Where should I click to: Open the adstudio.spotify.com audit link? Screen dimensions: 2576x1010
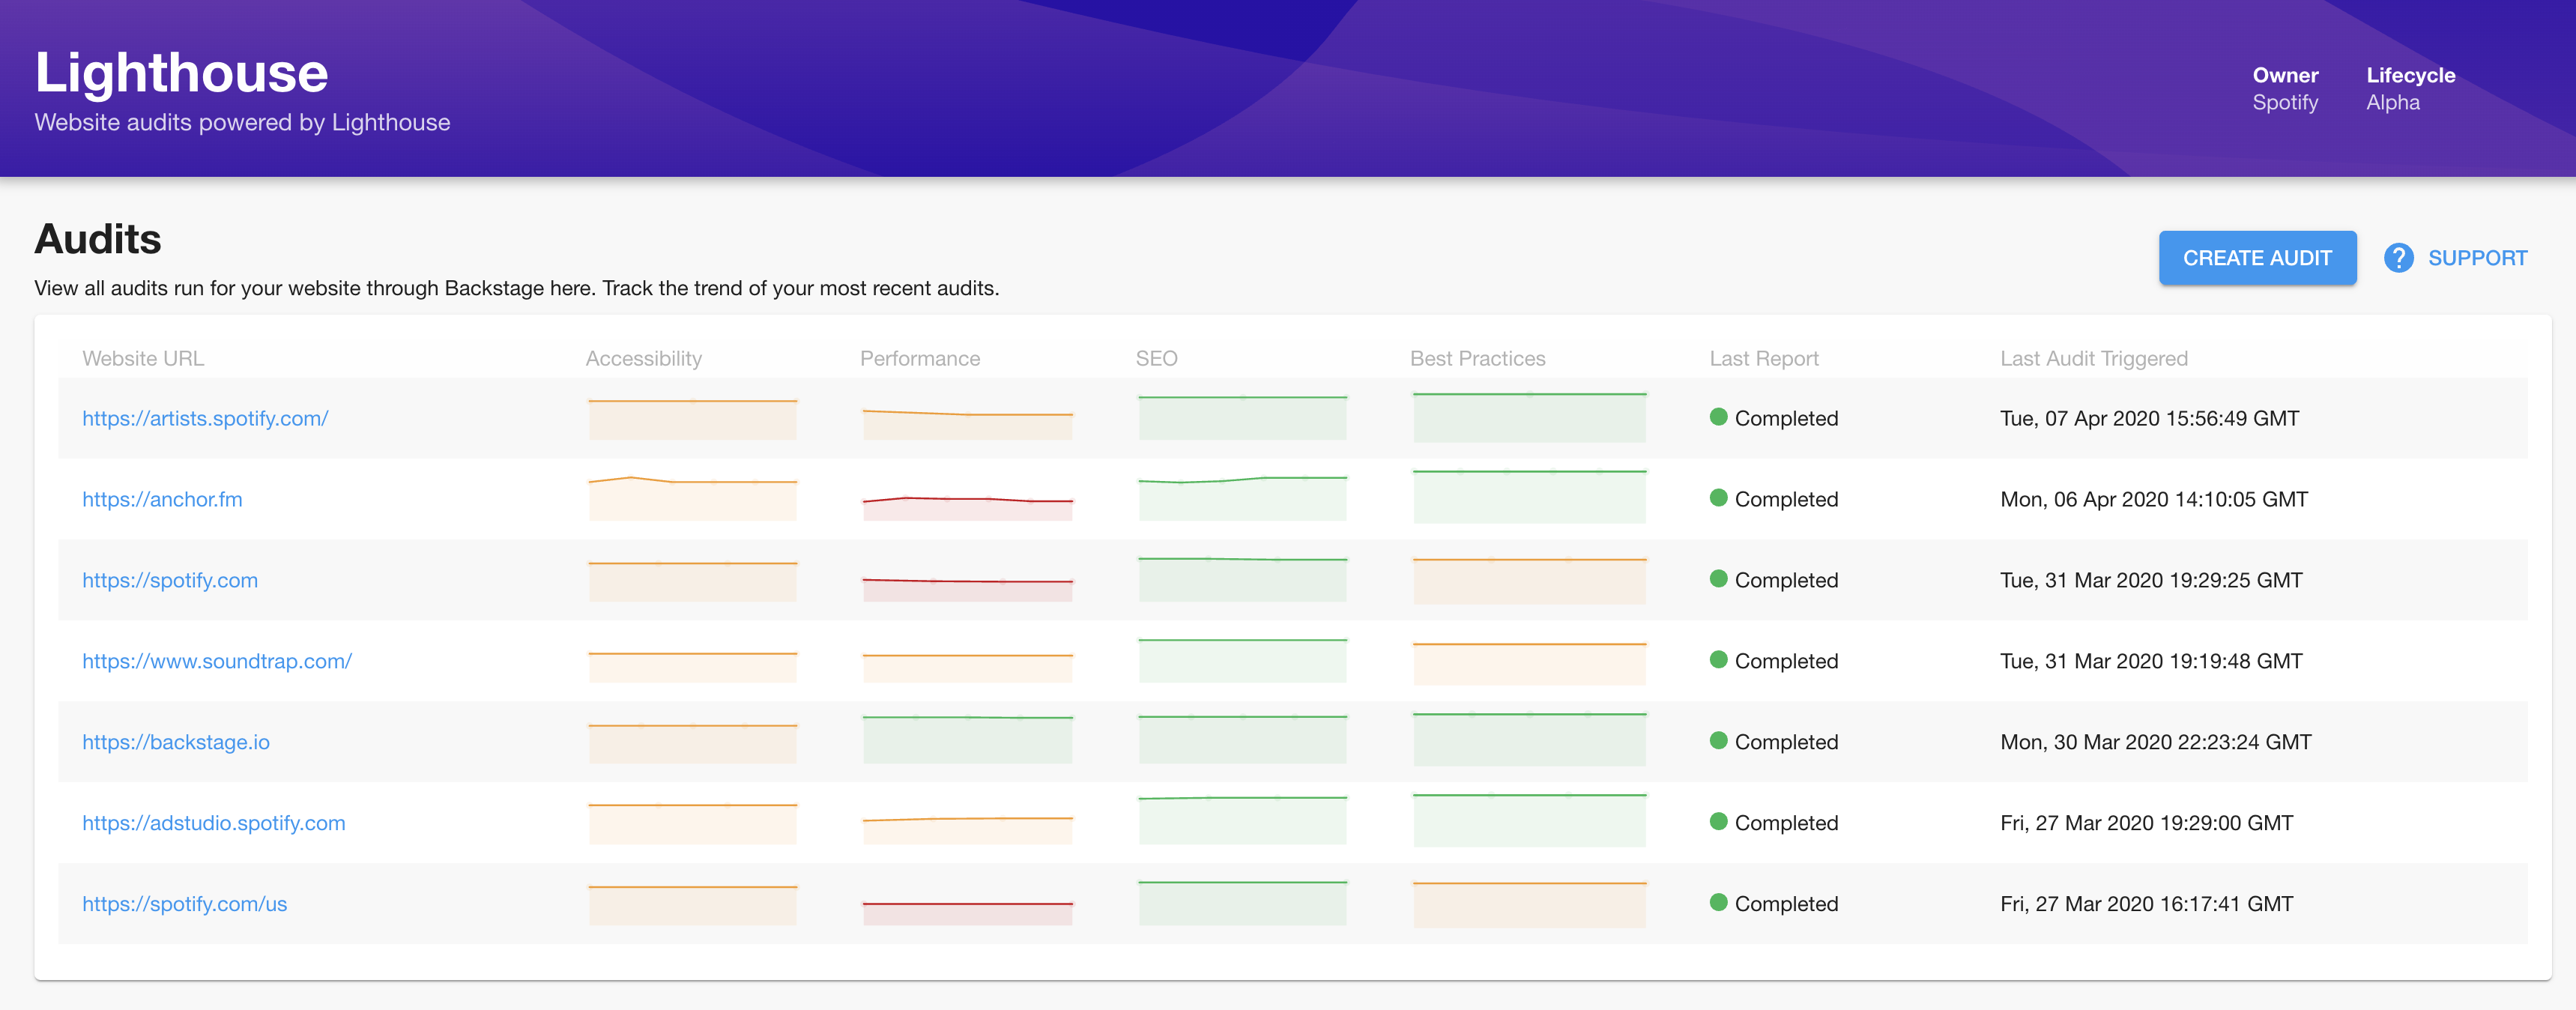click(x=214, y=824)
